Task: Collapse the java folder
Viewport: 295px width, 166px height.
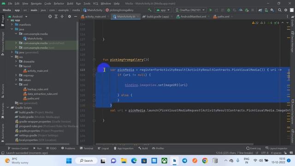Action: pos(12,29)
